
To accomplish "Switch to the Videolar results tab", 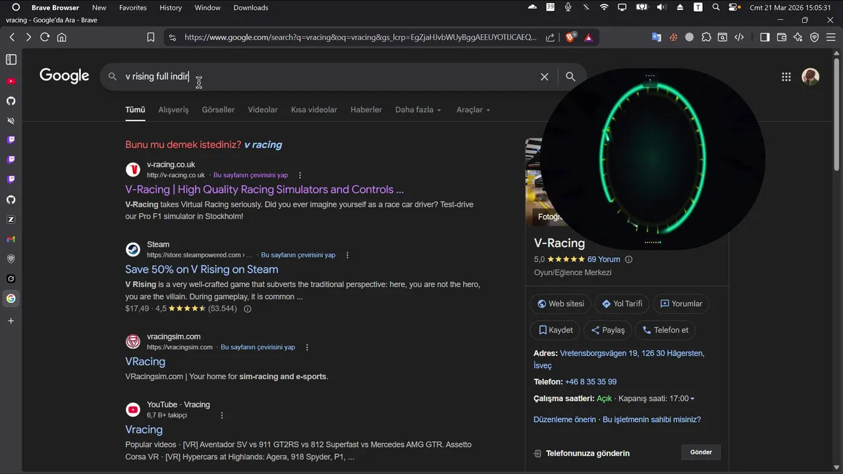I will click(x=263, y=110).
